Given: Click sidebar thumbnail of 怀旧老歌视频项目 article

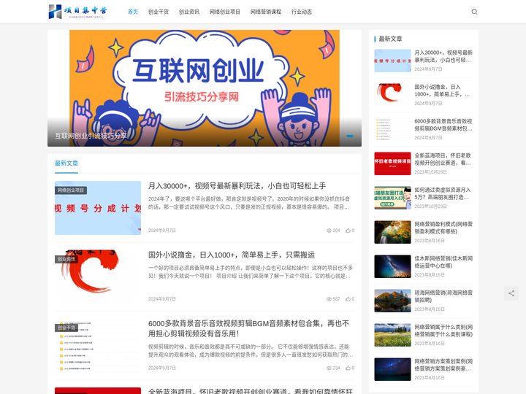Looking at the screenshot, I should (392, 163).
